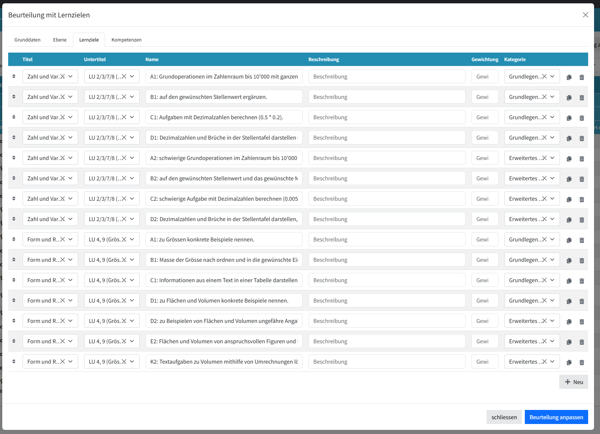Open Titel dropdown arrow in 'D1: Dezimalzahlen und Brüche' row
This screenshot has height=434, width=600.
click(70, 137)
